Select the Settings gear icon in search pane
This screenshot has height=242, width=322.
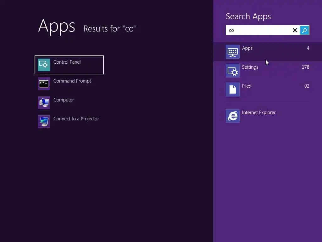(x=233, y=71)
